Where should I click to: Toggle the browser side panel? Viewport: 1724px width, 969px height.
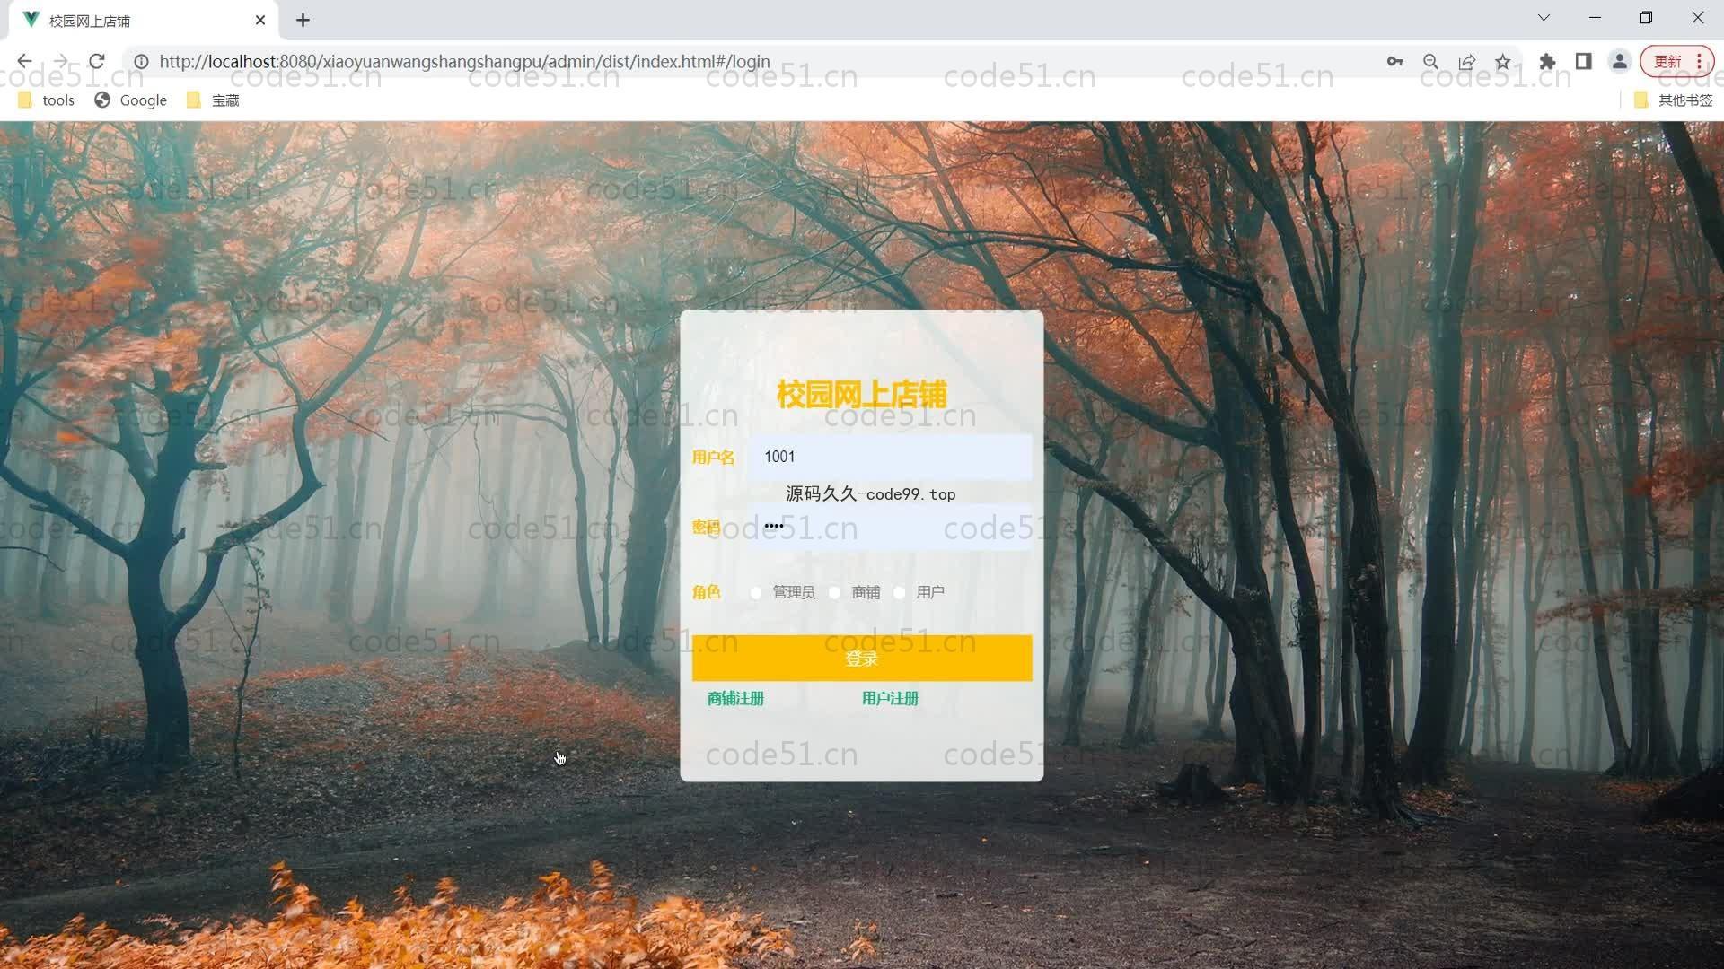(x=1583, y=61)
